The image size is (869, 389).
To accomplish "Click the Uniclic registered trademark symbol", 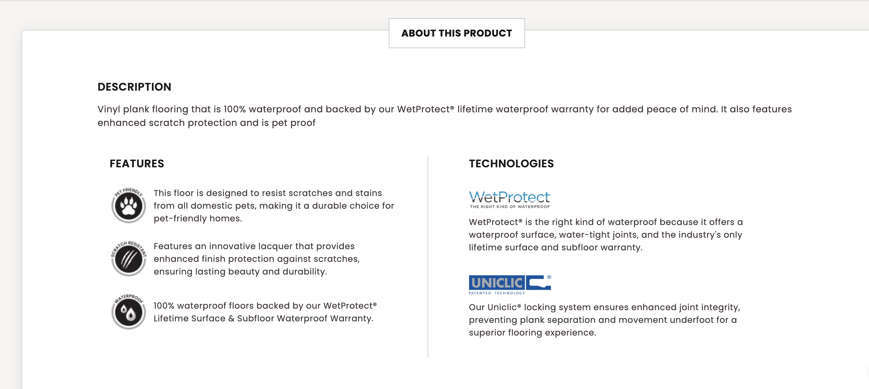I will (549, 277).
